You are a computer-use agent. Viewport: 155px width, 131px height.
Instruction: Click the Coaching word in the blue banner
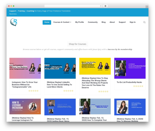[x=30, y=11]
